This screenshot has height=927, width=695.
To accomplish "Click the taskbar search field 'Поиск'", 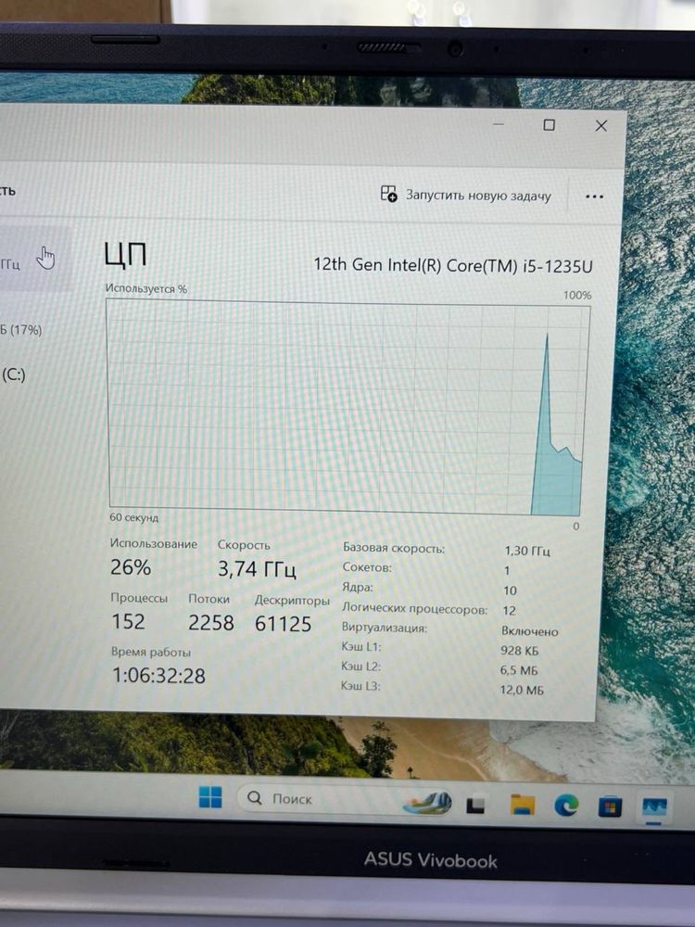I will [346, 799].
